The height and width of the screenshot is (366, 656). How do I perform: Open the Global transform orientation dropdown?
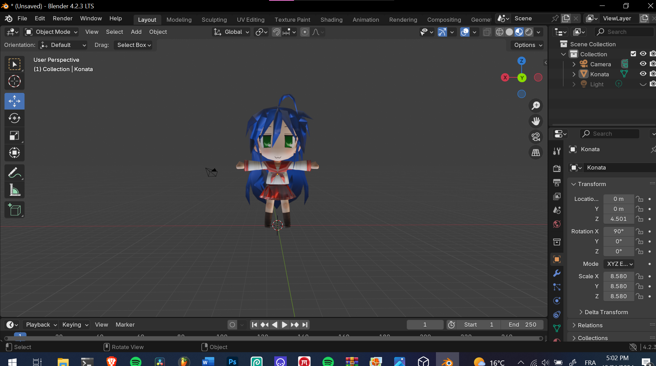pos(231,32)
